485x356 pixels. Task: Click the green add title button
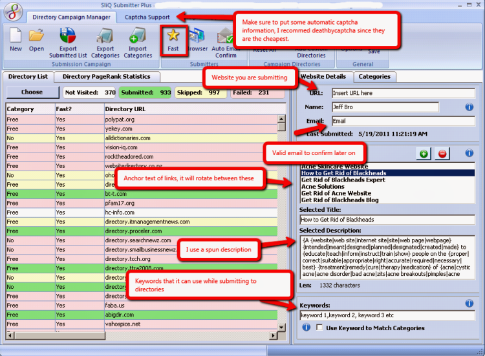424,154
